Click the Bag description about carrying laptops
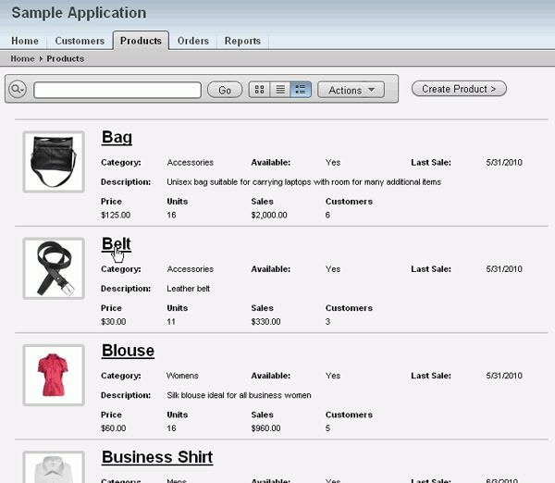The width and height of the screenshot is (555, 483). (x=303, y=182)
